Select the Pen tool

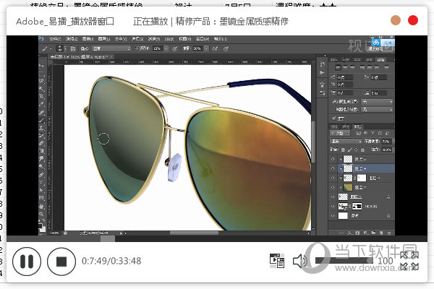tap(42, 175)
